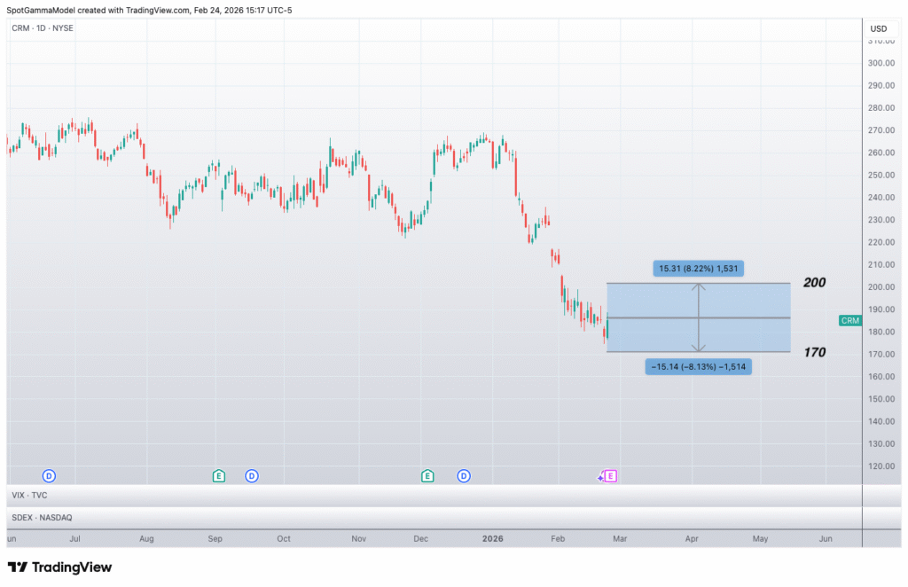The width and height of the screenshot is (908, 587).
Task: Click the 1D timeframe in the legend
Action: (x=42, y=27)
